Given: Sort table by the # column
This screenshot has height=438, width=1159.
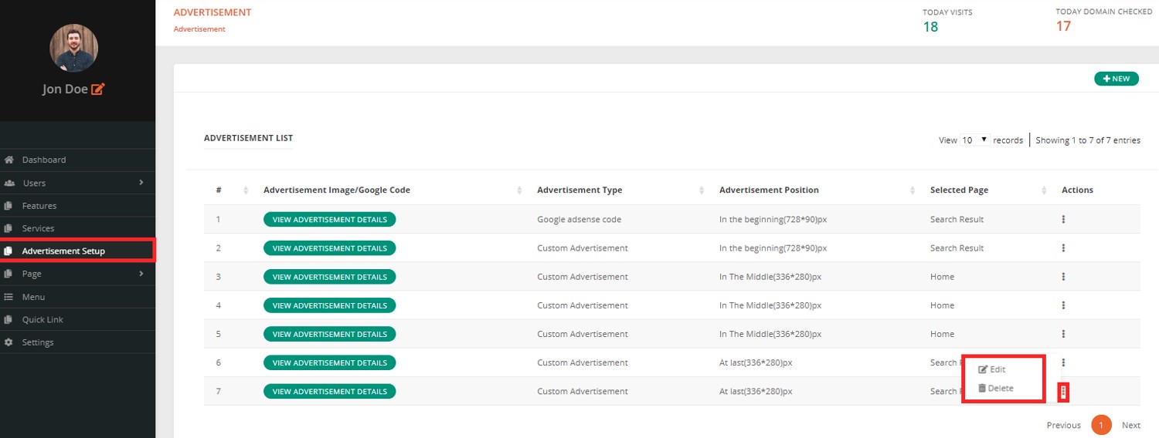Looking at the screenshot, I should 246,190.
